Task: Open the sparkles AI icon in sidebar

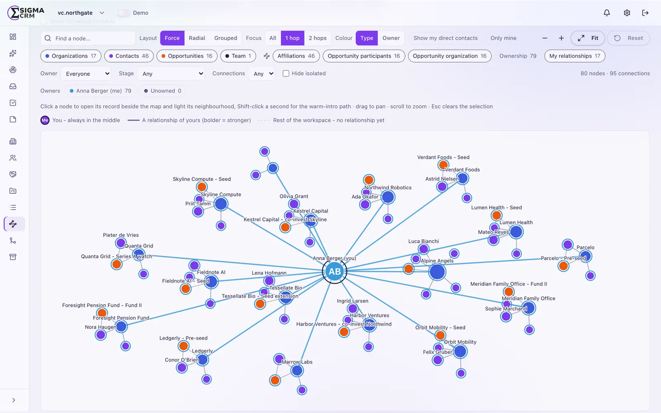Action: tap(13, 53)
